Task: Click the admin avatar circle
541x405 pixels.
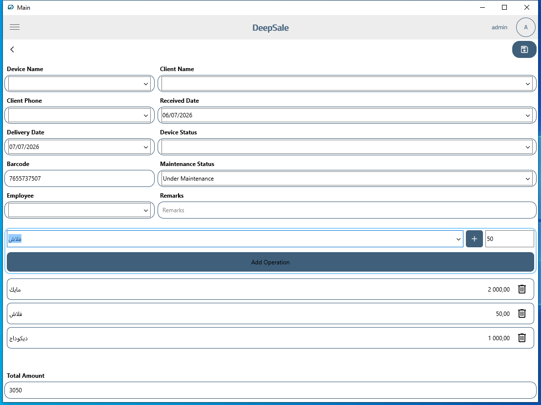Action: coord(525,27)
